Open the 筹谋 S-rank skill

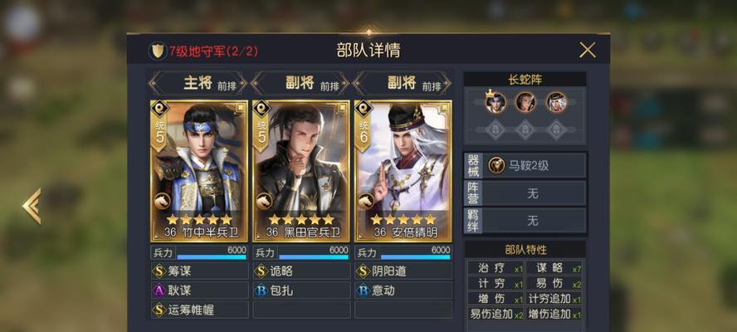[199, 271]
